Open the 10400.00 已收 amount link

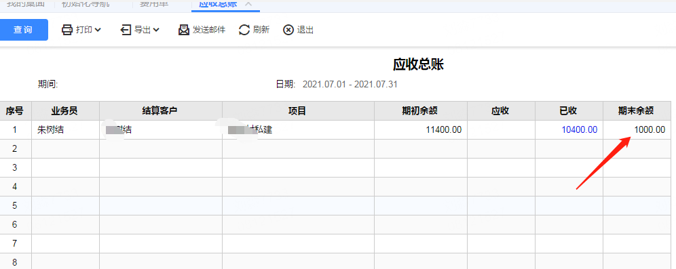pos(580,129)
